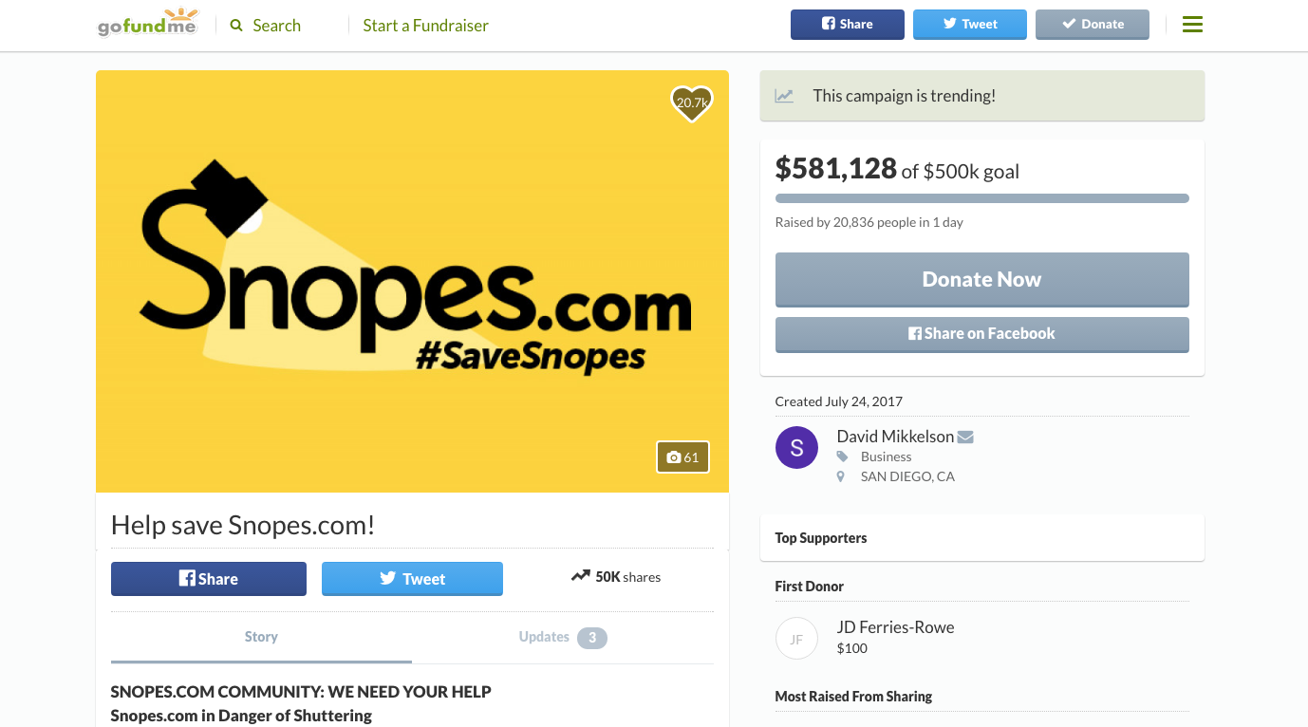Click the heart icon showing 20.7k
The height and width of the screenshot is (727, 1308).
(x=692, y=103)
